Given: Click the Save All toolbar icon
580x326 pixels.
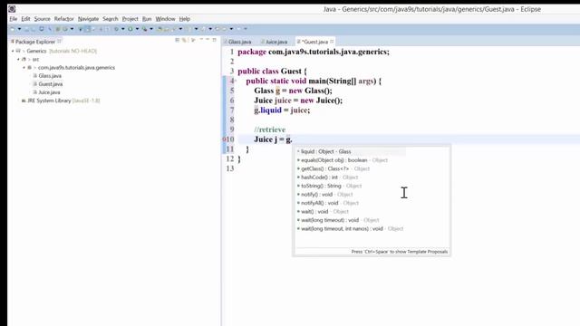Looking at the screenshot, I should click(x=33, y=29).
